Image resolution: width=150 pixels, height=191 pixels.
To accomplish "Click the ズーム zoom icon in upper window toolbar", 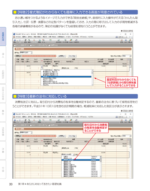I will pos(43,41).
